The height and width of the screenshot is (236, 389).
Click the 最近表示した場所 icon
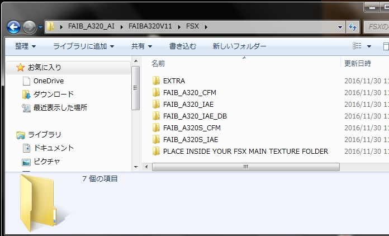click(x=26, y=108)
